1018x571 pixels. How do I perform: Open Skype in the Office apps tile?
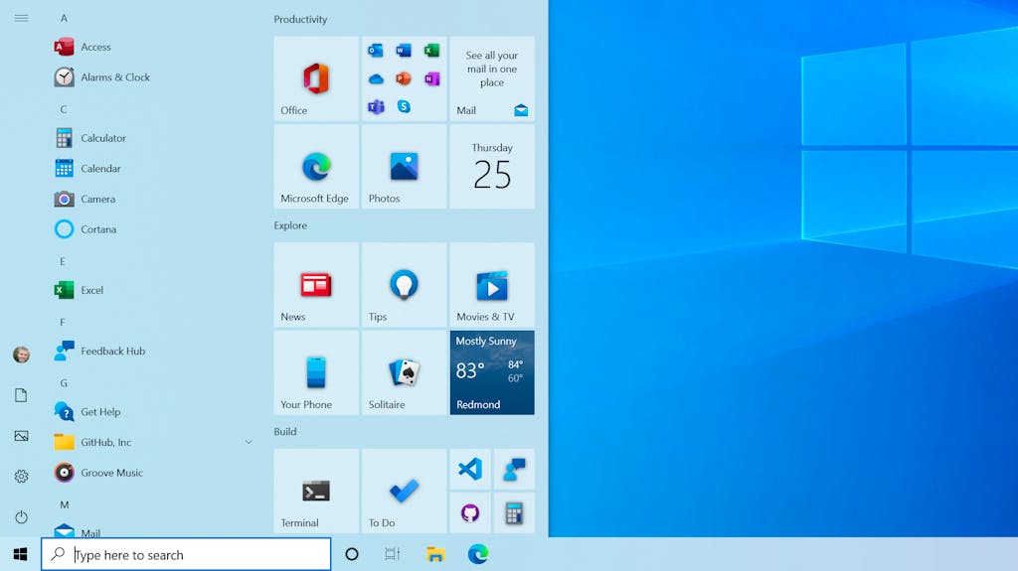(x=404, y=107)
